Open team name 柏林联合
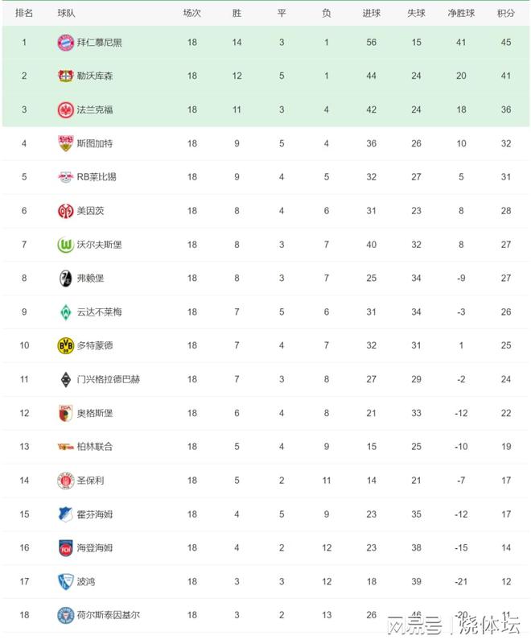Viewport: 531px width, 644px height. point(95,447)
